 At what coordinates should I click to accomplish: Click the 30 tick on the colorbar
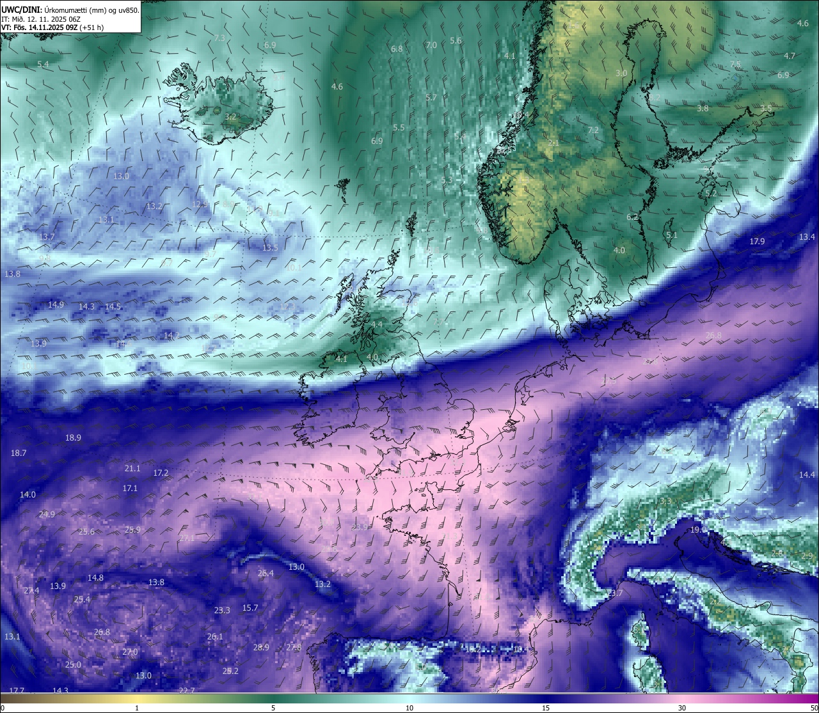pos(682,708)
